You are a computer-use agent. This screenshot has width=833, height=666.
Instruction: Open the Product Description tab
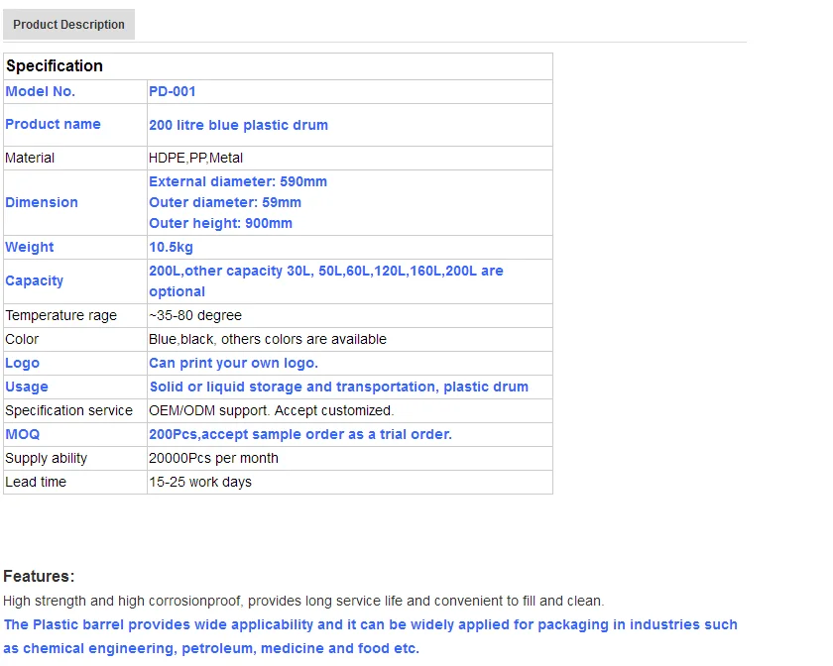(x=68, y=25)
